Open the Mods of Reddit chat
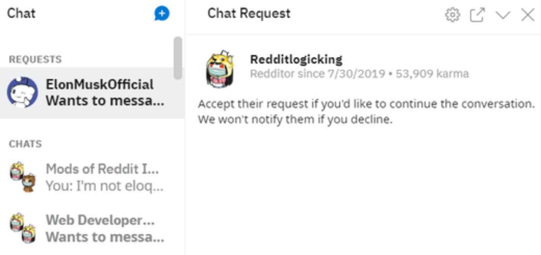The image size is (541, 255). (x=102, y=169)
